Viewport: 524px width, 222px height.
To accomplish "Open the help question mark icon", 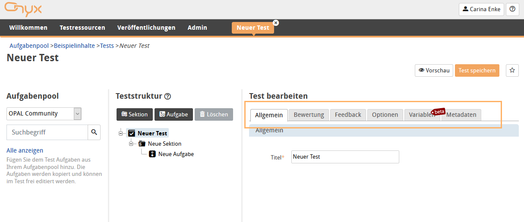I will [x=512, y=9].
